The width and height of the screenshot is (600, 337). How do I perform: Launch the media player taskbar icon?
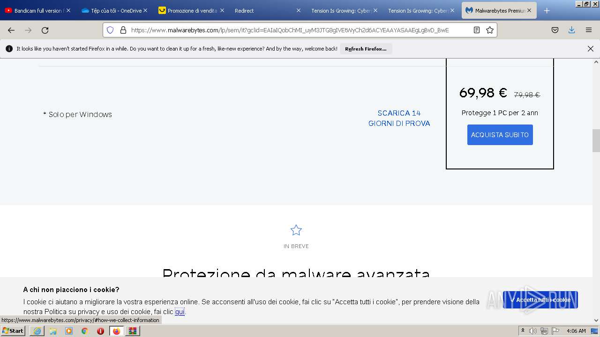[x=69, y=331]
